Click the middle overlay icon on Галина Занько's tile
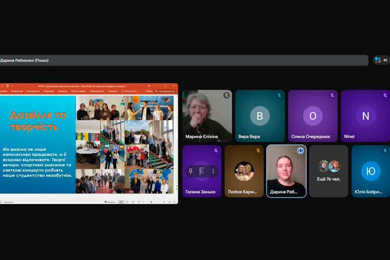 (x=201, y=171)
